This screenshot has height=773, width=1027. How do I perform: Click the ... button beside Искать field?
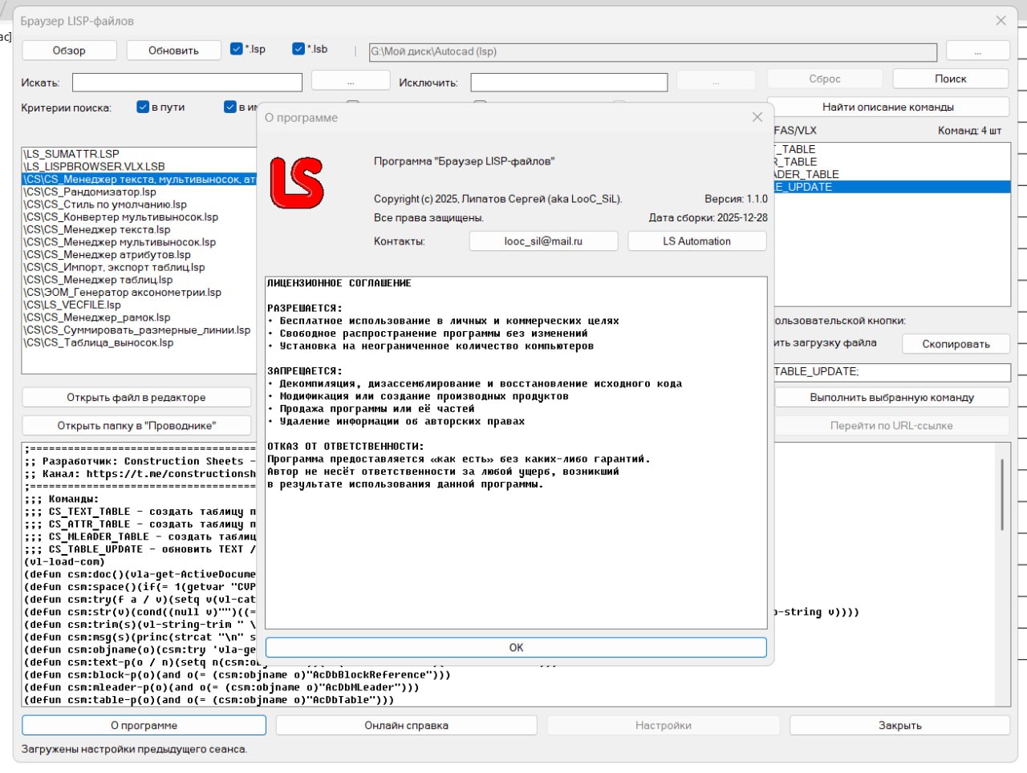(x=351, y=82)
